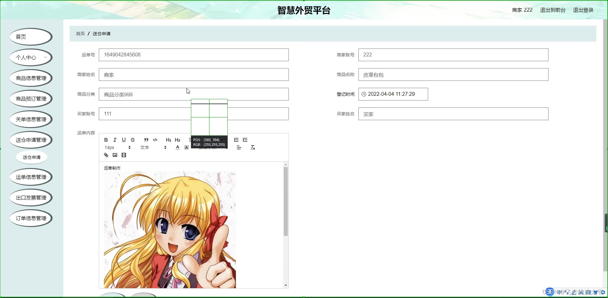Click the 运单号 input field

click(194, 55)
